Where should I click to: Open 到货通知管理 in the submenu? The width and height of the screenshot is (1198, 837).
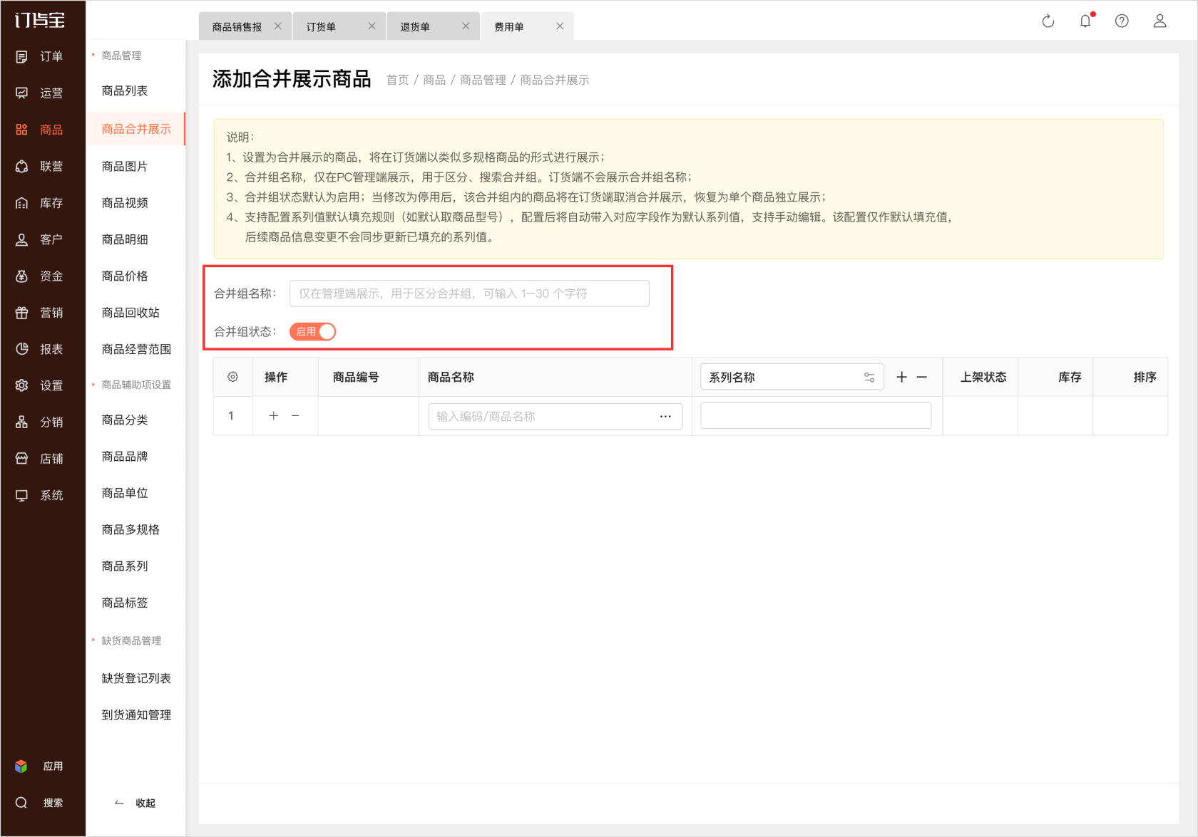[x=136, y=714]
